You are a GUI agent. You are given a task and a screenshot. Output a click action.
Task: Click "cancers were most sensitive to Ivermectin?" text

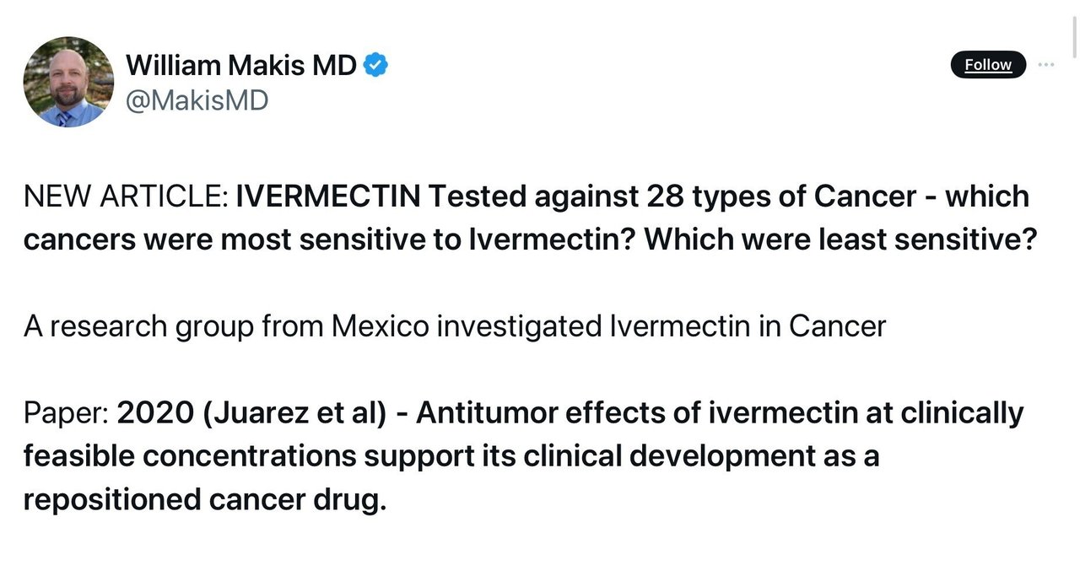(x=330, y=239)
